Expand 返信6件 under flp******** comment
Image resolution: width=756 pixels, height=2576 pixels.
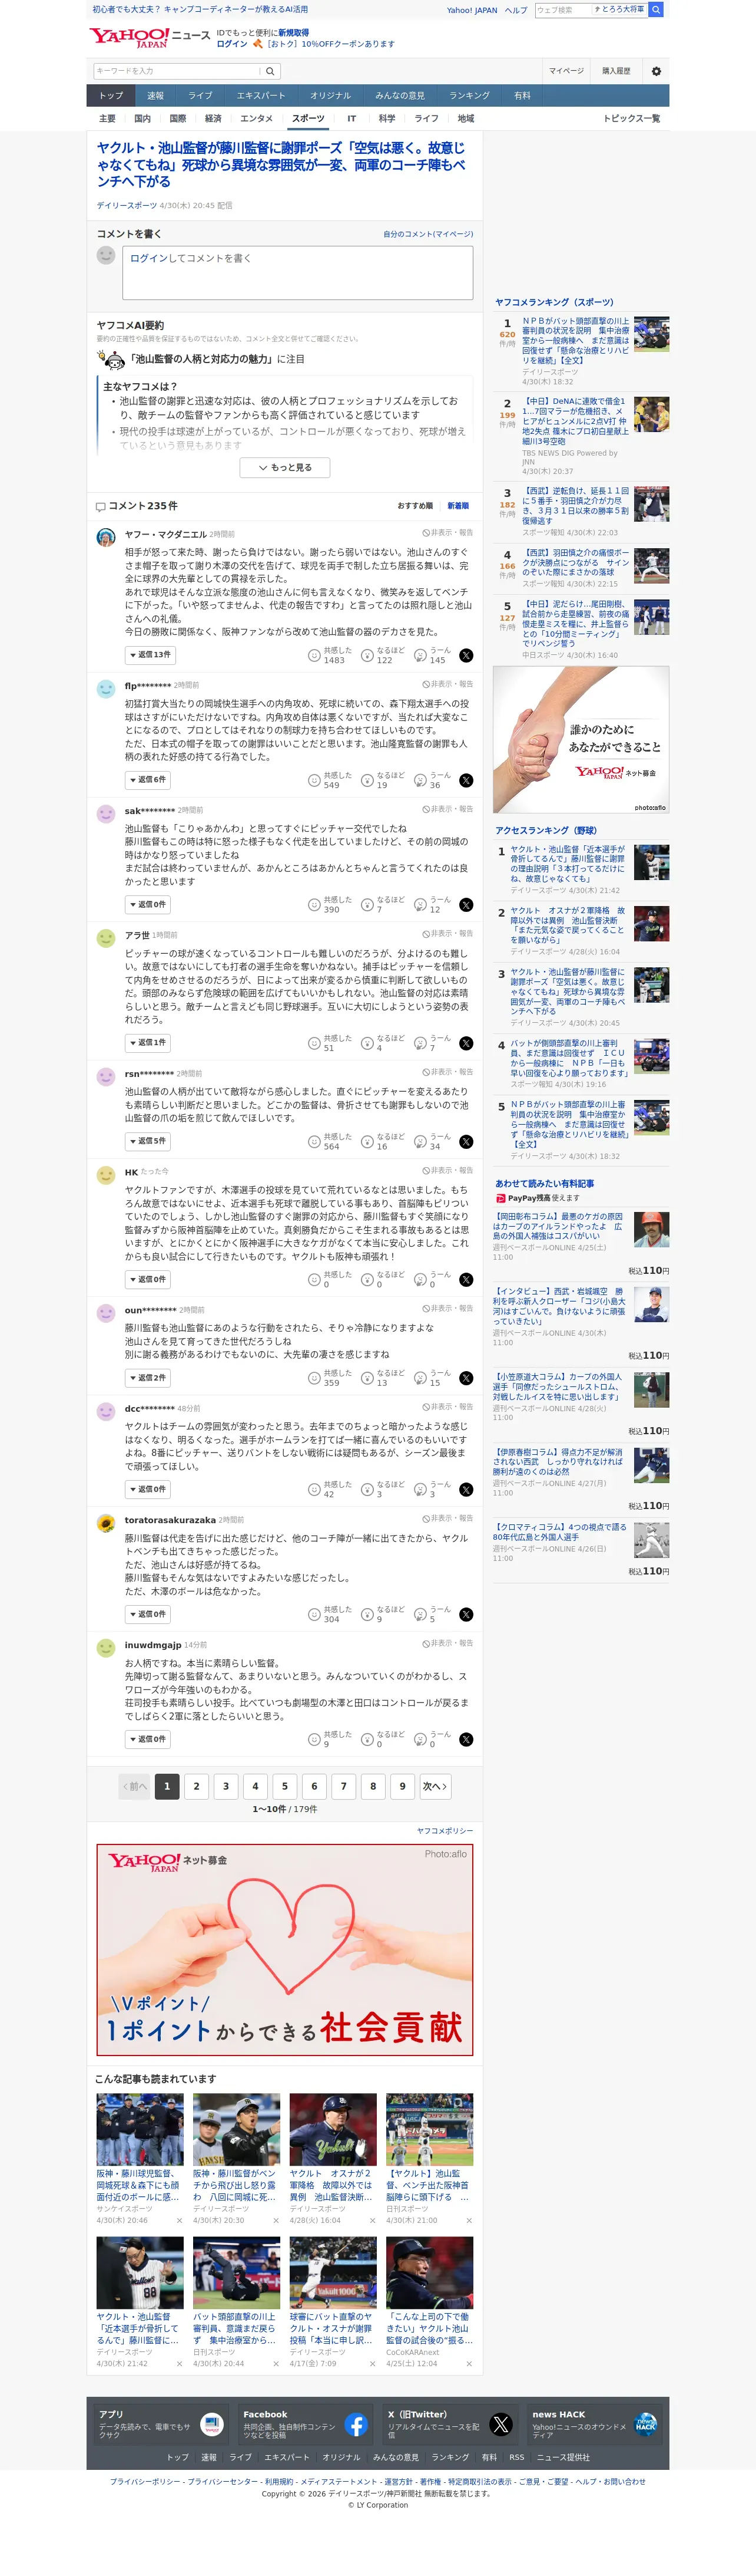[147, 780]
